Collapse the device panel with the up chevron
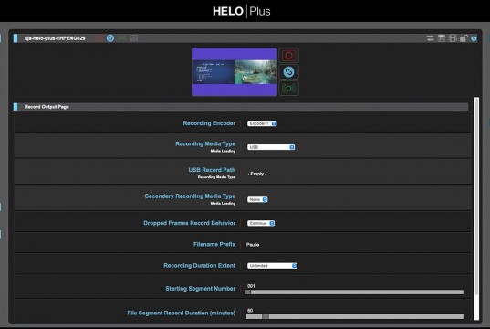Image resolution: width=490 pixels, height=329 pixels. coord(474,38)
